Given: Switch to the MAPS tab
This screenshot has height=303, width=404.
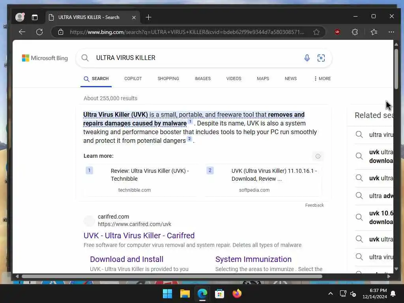Looking at the screenshot, I should point(263,79).
